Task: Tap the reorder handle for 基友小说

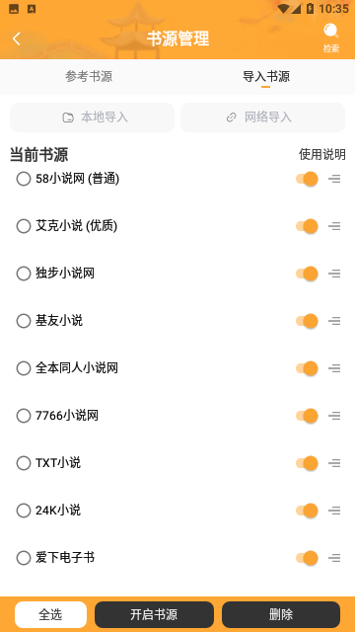Action: point(334,321)
